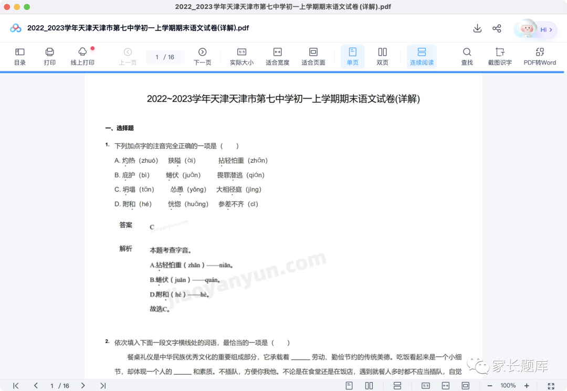The height and width of the screenshot is (391, 567).
Task: Jump to last page in bottom bar
Action: click(x=103, y=386)
